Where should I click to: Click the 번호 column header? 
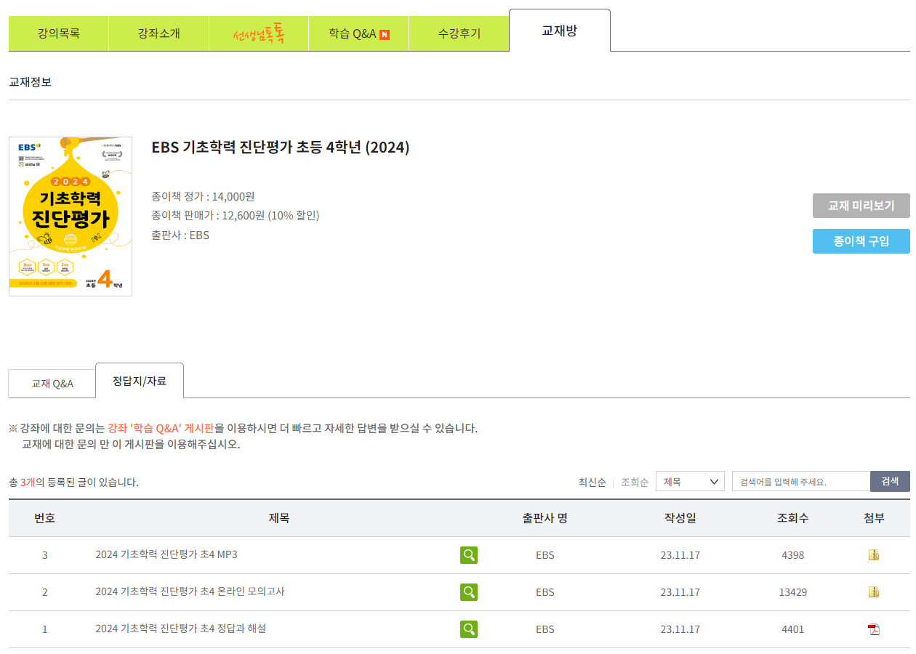coord(44,518)
